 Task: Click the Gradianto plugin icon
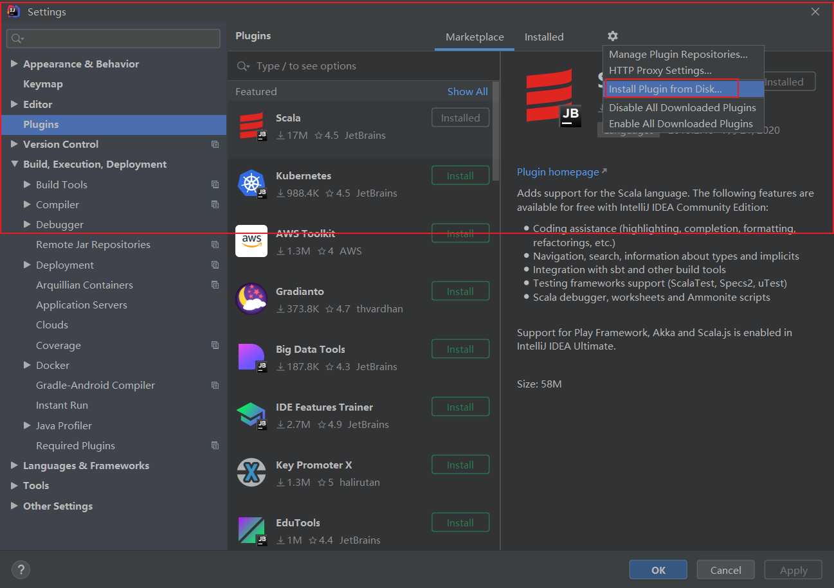(251, 299)
